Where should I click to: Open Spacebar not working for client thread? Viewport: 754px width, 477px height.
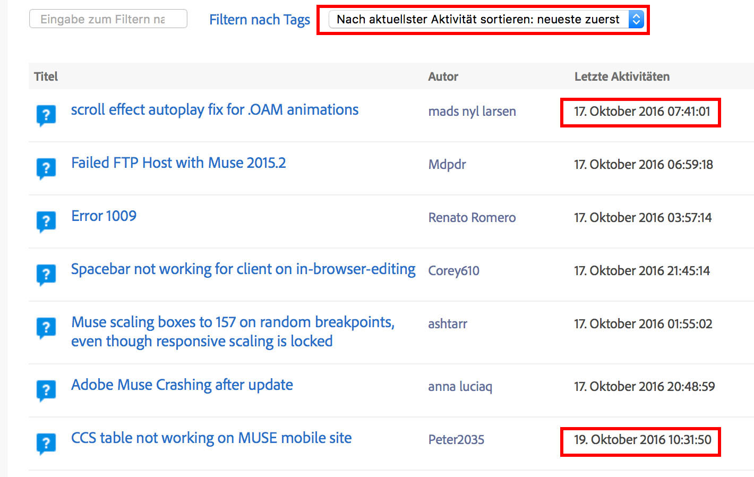coord(243,269)
